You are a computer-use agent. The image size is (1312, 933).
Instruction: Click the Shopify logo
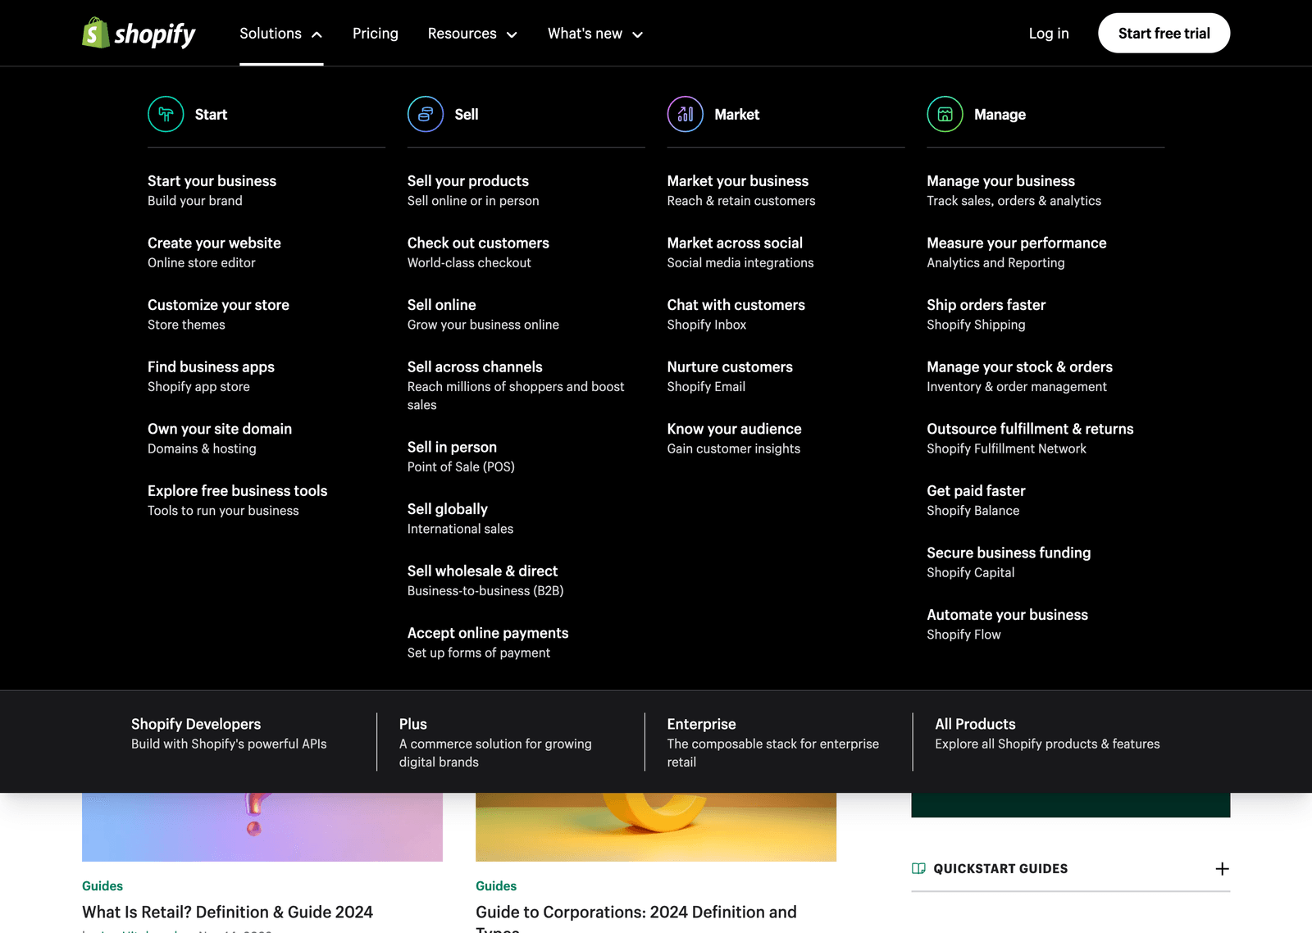[x=139, y=33]
